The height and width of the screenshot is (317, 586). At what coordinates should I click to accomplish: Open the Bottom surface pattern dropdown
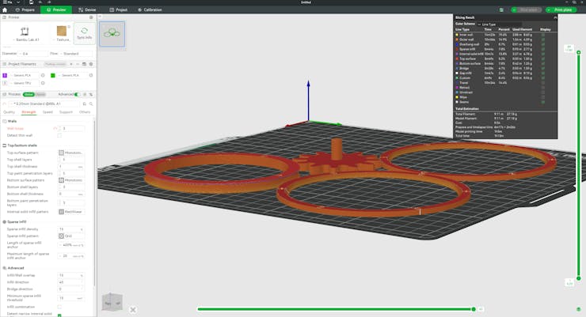[x=71, y=180]
